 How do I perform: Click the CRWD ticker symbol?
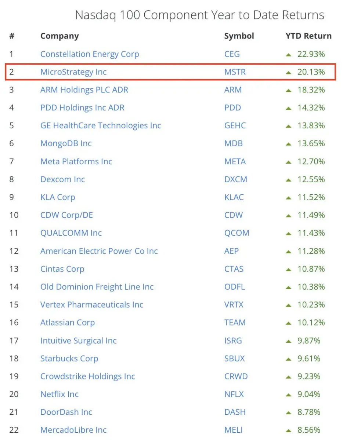pyautogui.click(x=236, y=376)
